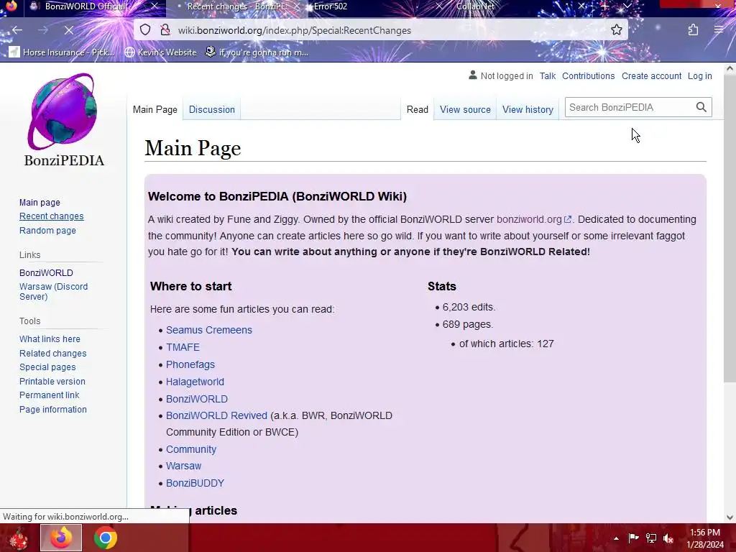Screen dimensions: 736x552
Task: Open the Warsaw article in the list
Action: 183,466
